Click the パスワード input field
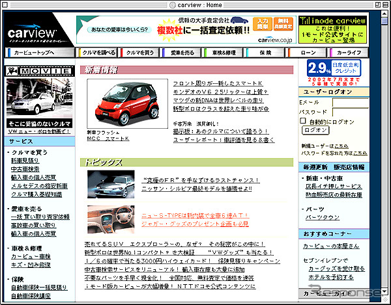Viewport: 391px width, 305px height. tap(351, 113)
